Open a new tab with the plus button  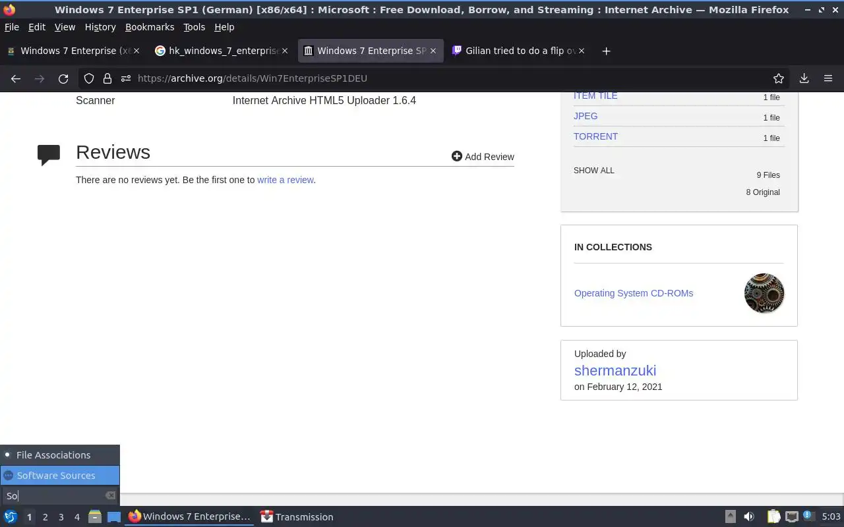point(606,51)
